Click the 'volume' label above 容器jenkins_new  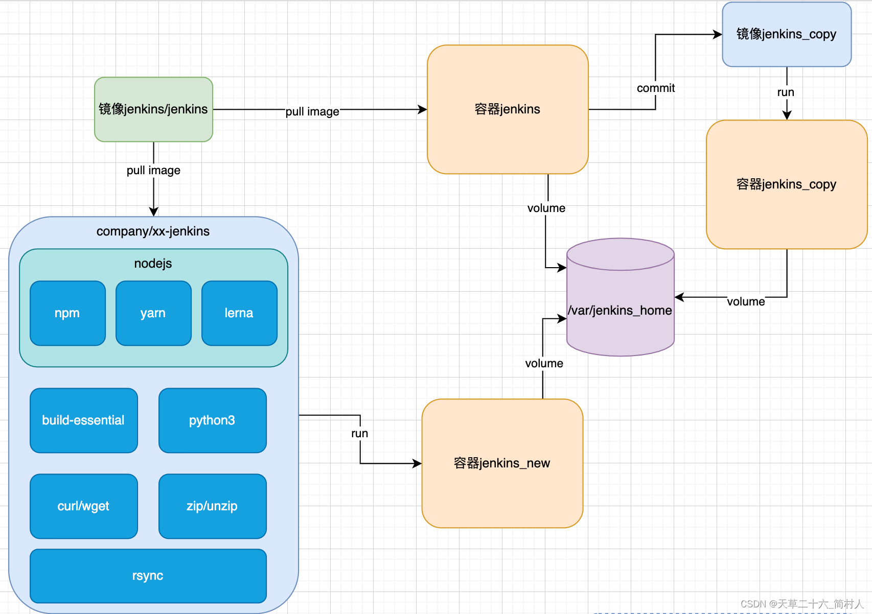coord(544,363)
